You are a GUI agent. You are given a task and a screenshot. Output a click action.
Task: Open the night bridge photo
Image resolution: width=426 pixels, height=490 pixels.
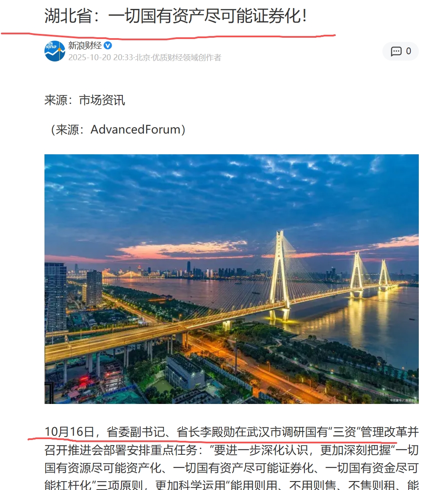click(231, 279)
